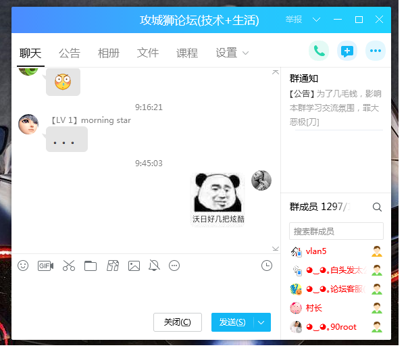Switch to the 聊天 tab

click(30, 53)
